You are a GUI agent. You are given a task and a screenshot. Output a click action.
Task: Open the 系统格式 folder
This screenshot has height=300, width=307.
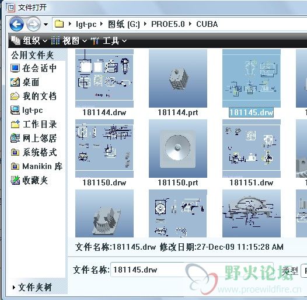(x=34, y=152)
